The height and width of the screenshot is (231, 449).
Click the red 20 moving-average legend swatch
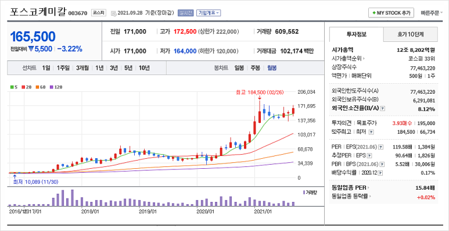(23, 87)
